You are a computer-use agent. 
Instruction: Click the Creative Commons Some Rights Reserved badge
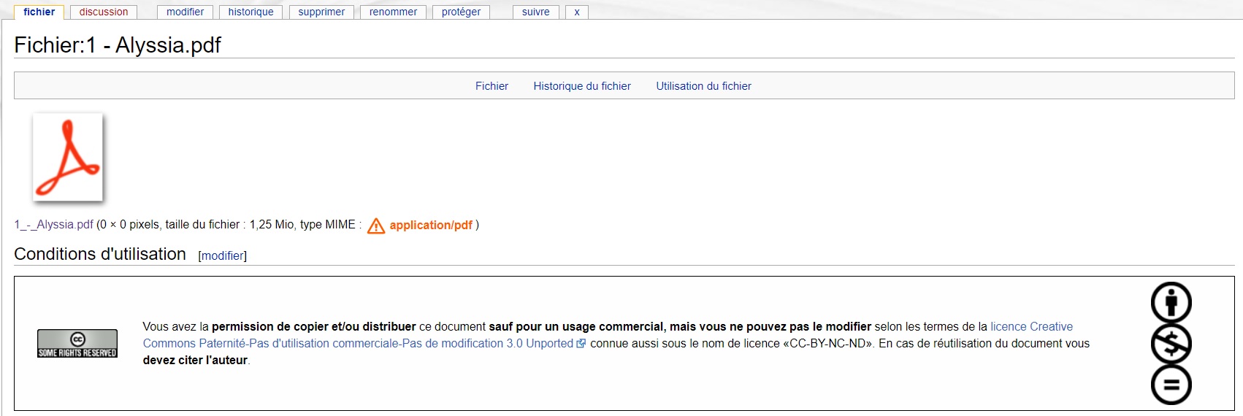tap(77, 343)
